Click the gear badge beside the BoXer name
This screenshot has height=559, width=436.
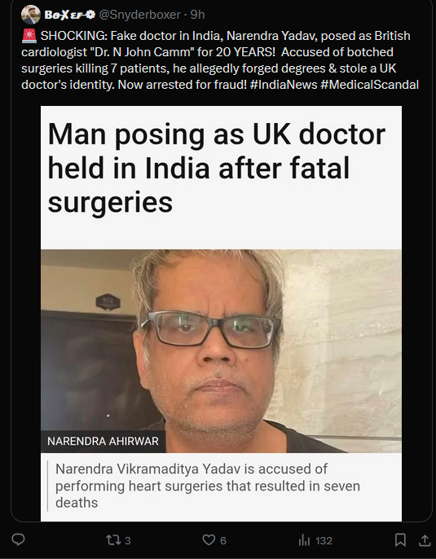tap(91, 15)
